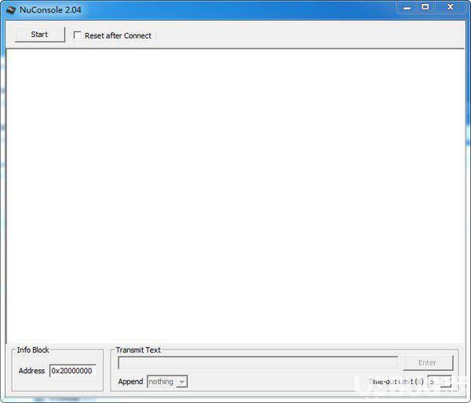Click the 'Address' label text
This screenshot has height=403, width=471.
point(31,371)
